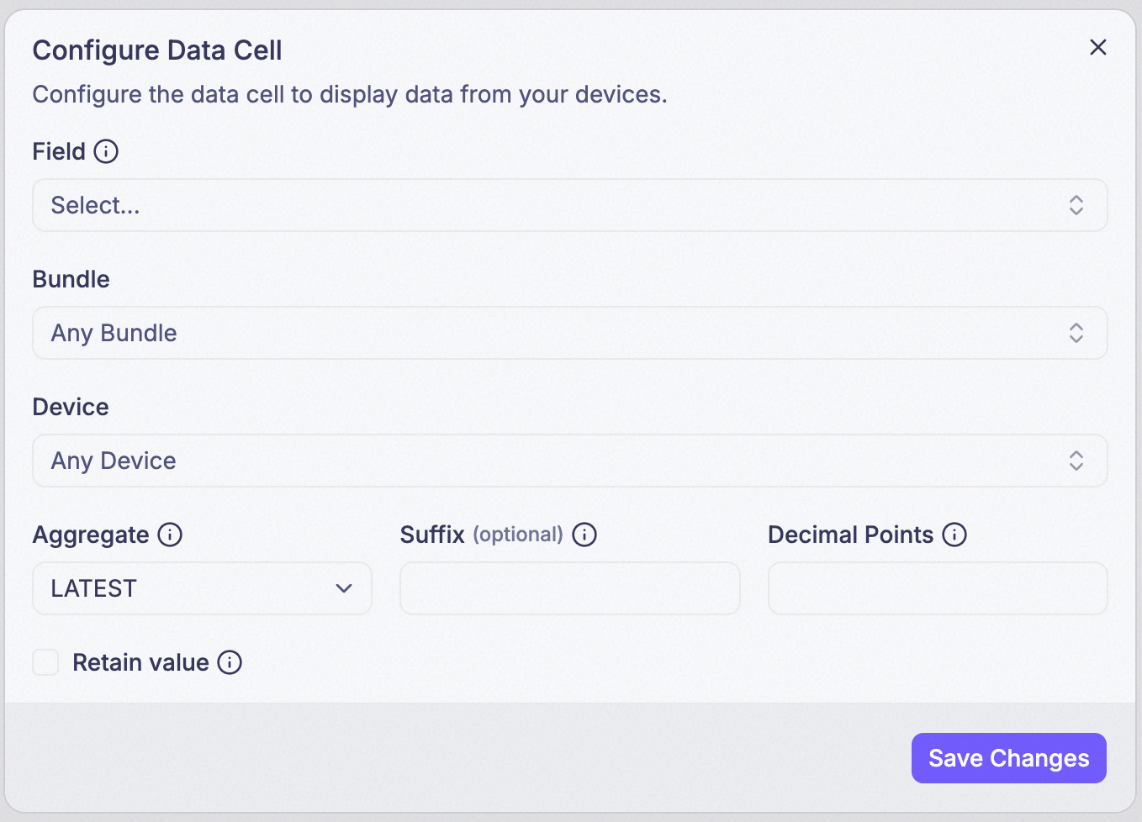
Task: Click the info icon next to Suffix
Action: [x=584, y=535]
